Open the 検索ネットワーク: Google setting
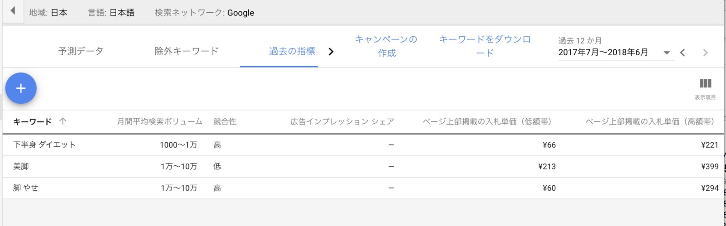 click(205, 13)
